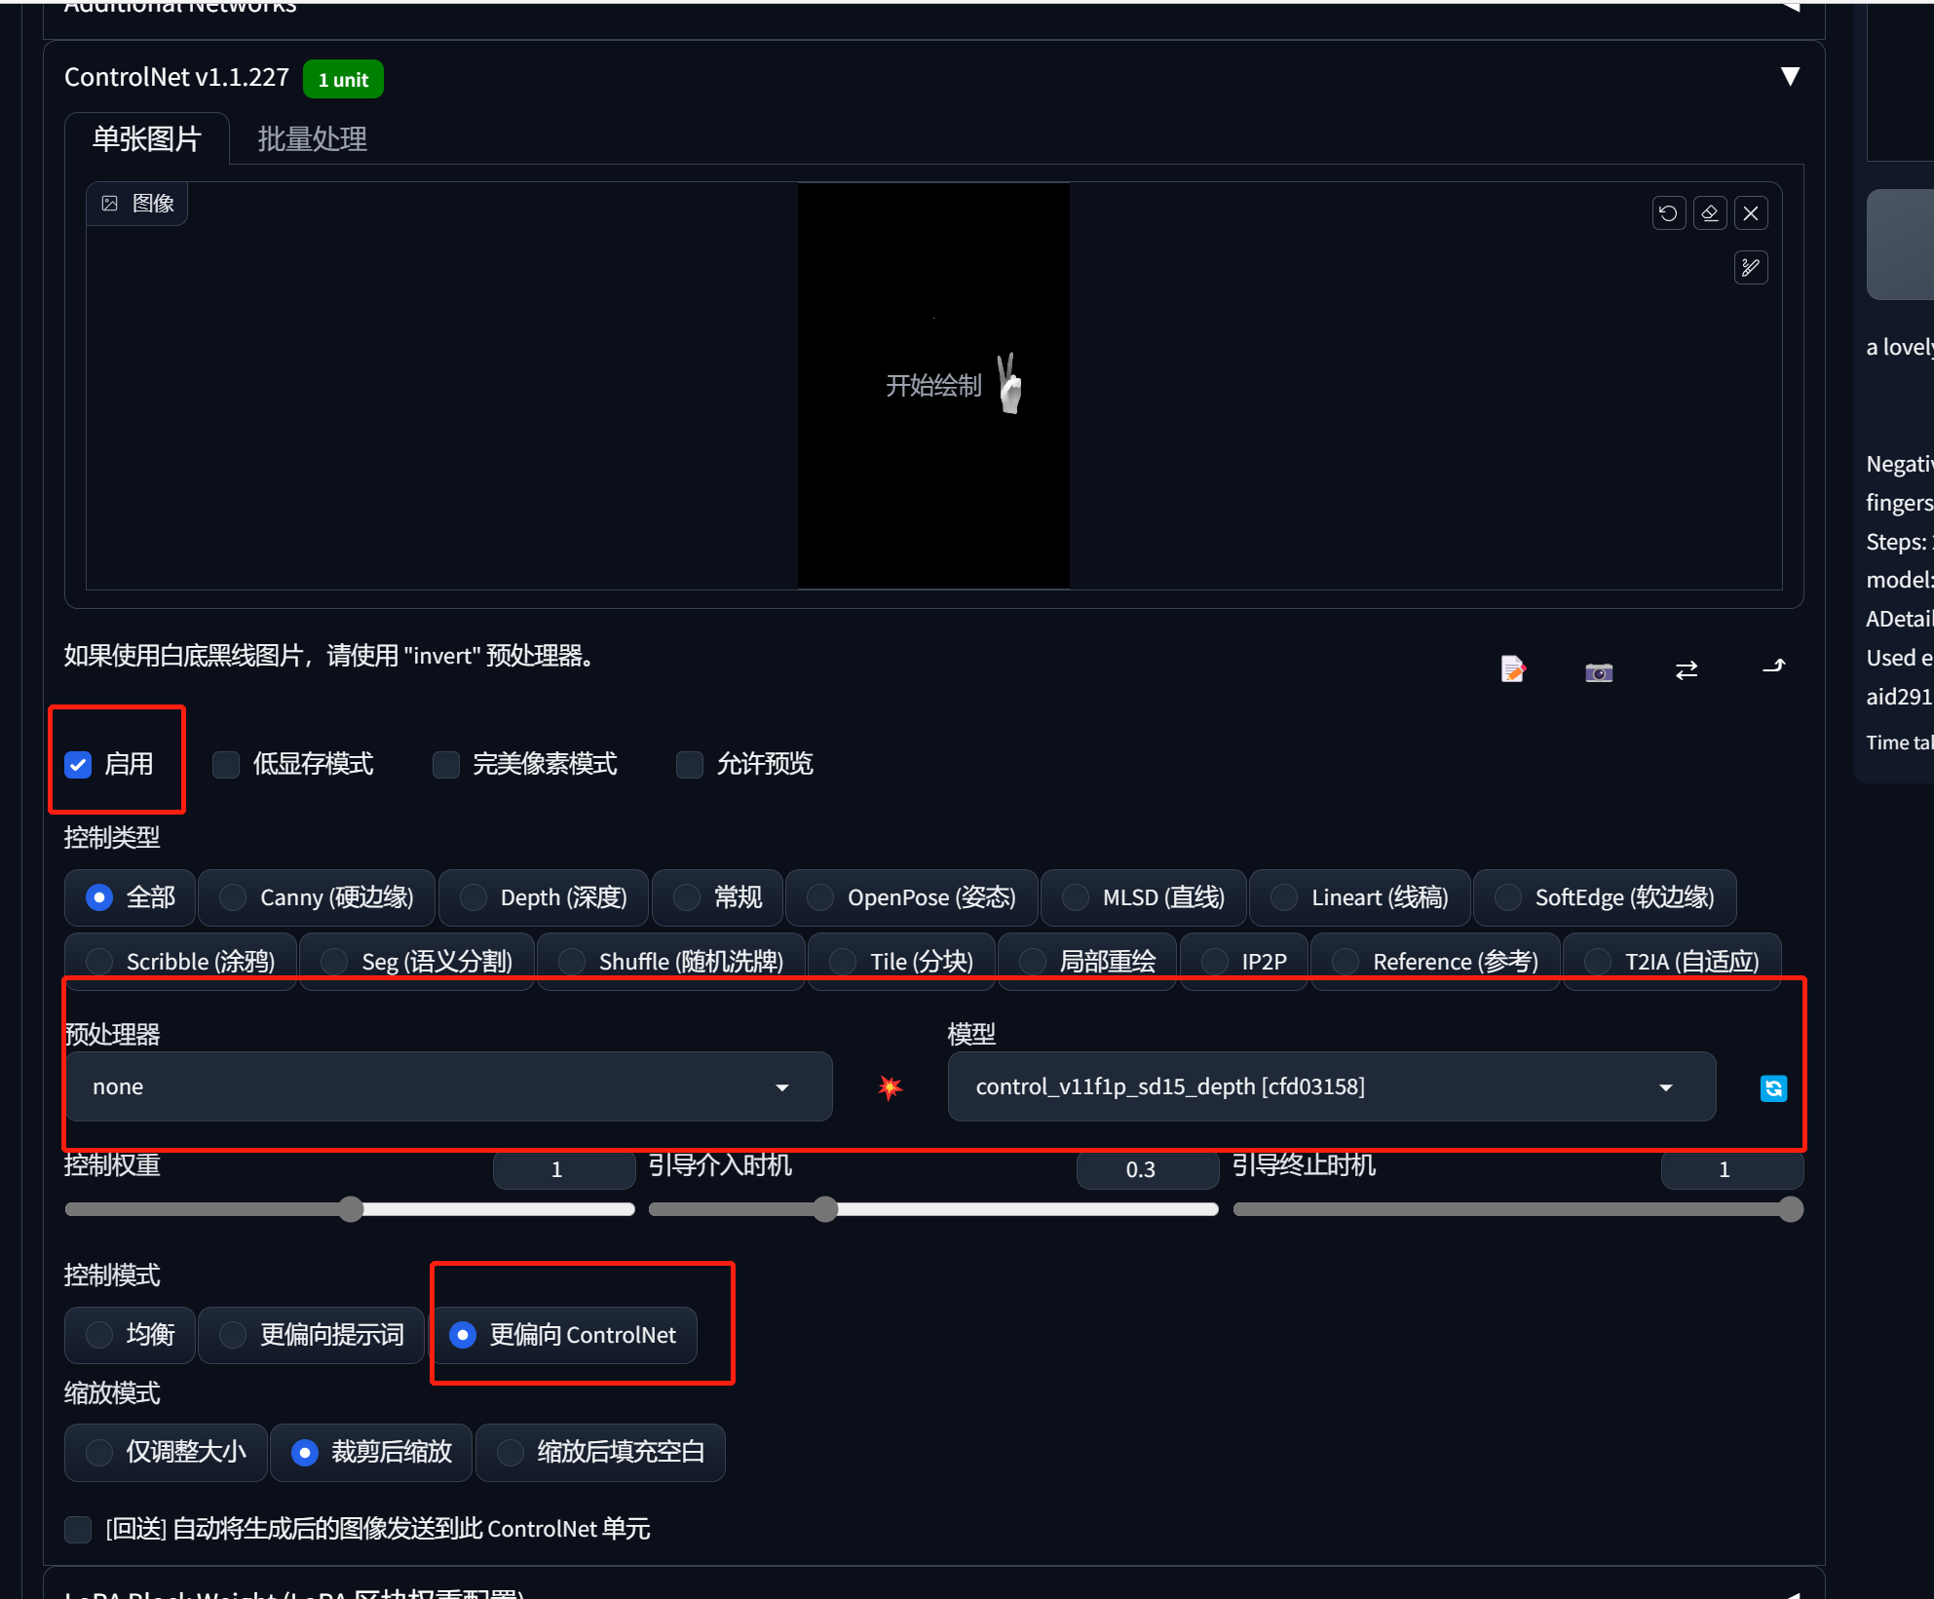Click 开始绘制 to start drawing
The image size is (1934, 1599).
[x=932, y=385]
